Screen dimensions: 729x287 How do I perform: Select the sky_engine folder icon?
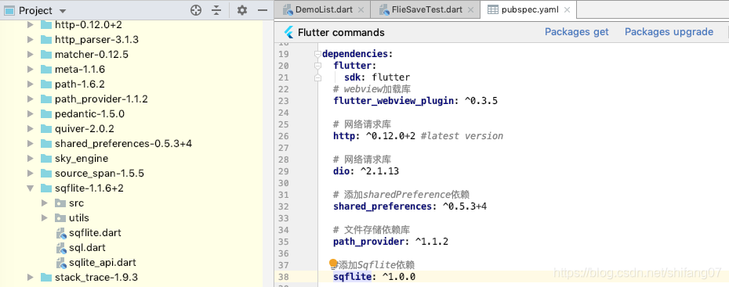46,158
